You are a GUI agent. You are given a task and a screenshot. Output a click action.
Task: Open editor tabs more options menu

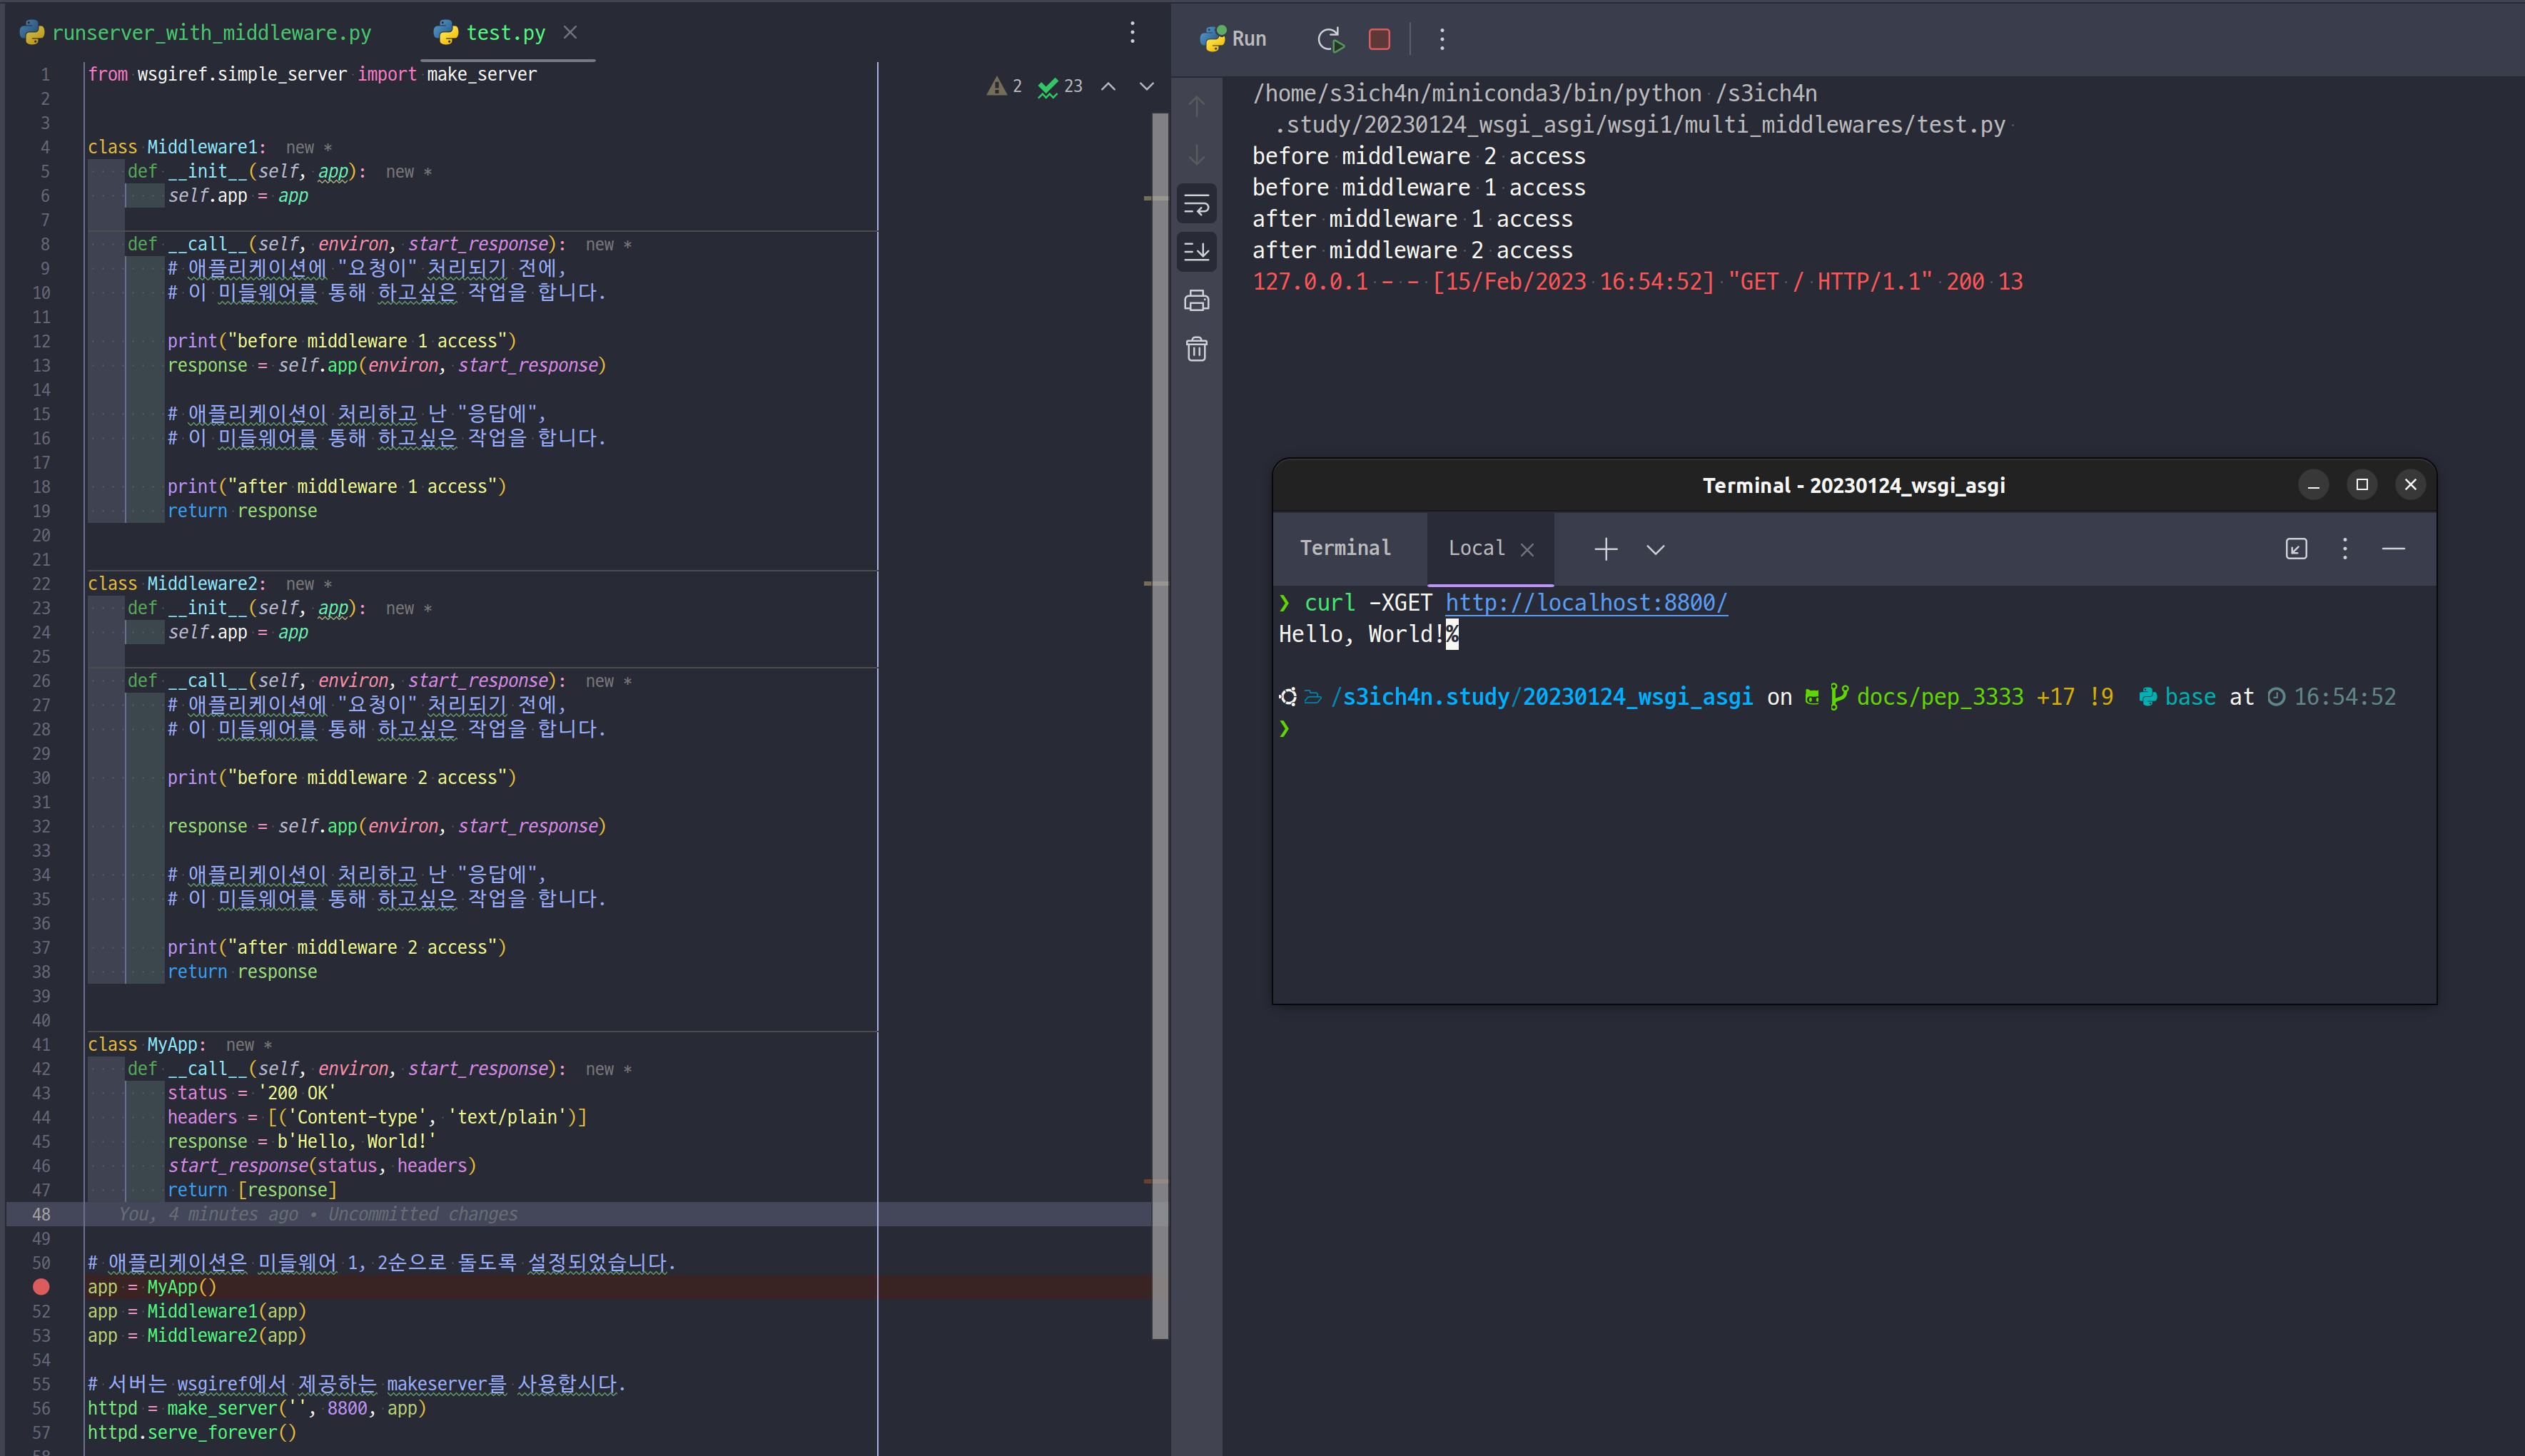click(x=1133, y=33)
